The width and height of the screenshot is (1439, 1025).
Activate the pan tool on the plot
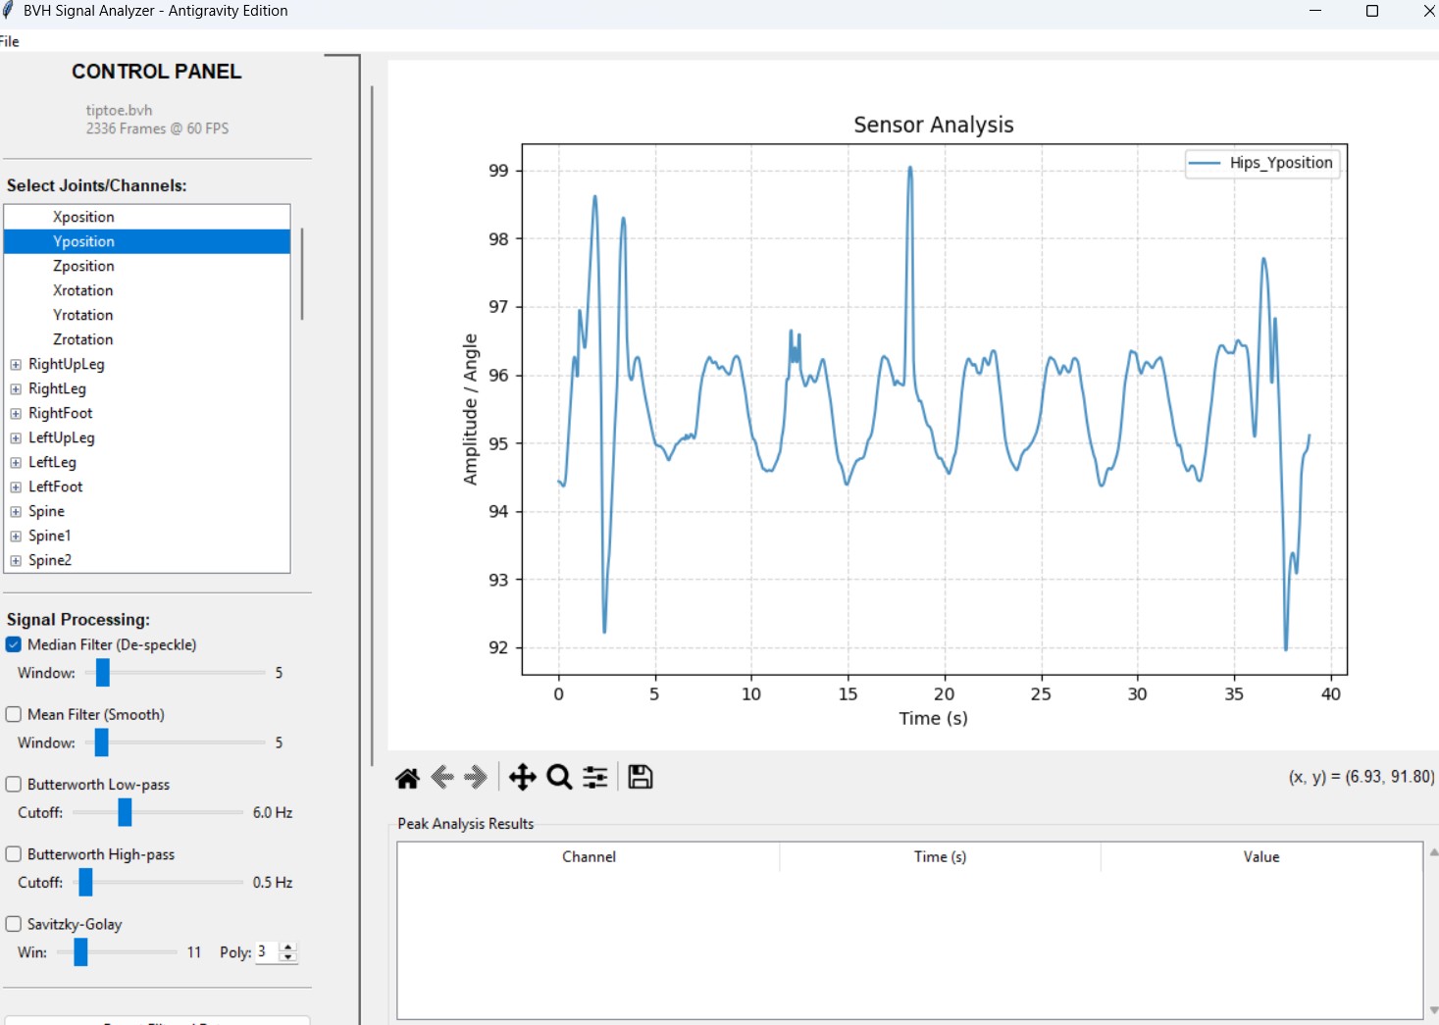click(x=523, y=777)
